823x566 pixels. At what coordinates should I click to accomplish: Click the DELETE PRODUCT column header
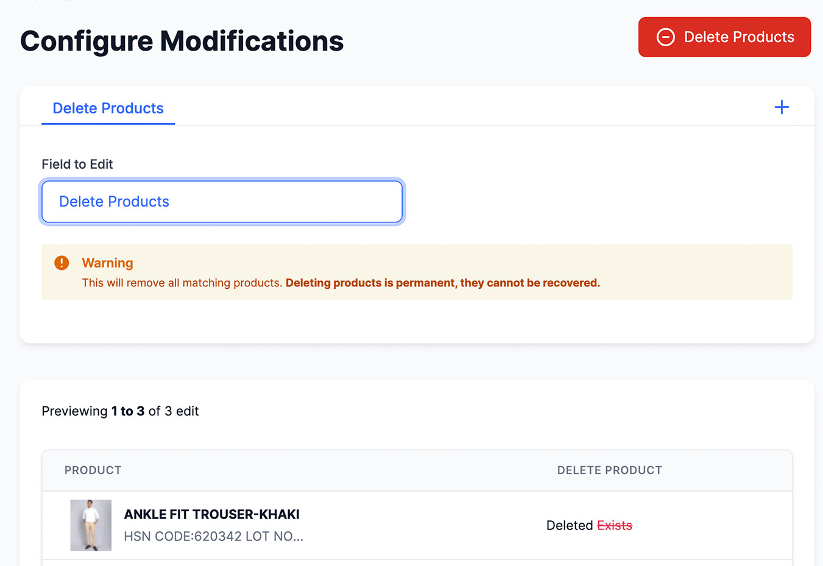(x=609, y=470)
